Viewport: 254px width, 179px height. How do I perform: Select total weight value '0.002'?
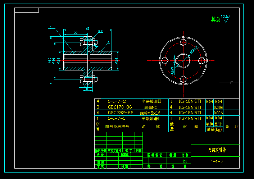[x=218, y=107]
